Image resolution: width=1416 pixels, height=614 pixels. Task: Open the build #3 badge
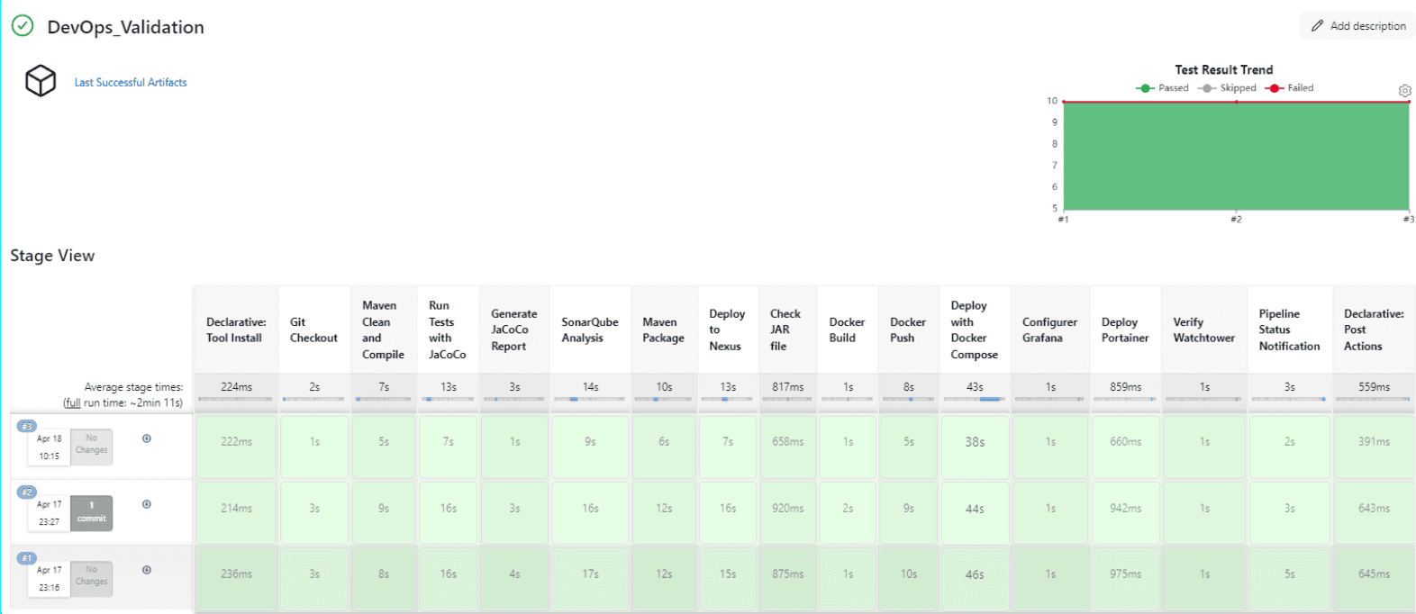tap(27, 426)
